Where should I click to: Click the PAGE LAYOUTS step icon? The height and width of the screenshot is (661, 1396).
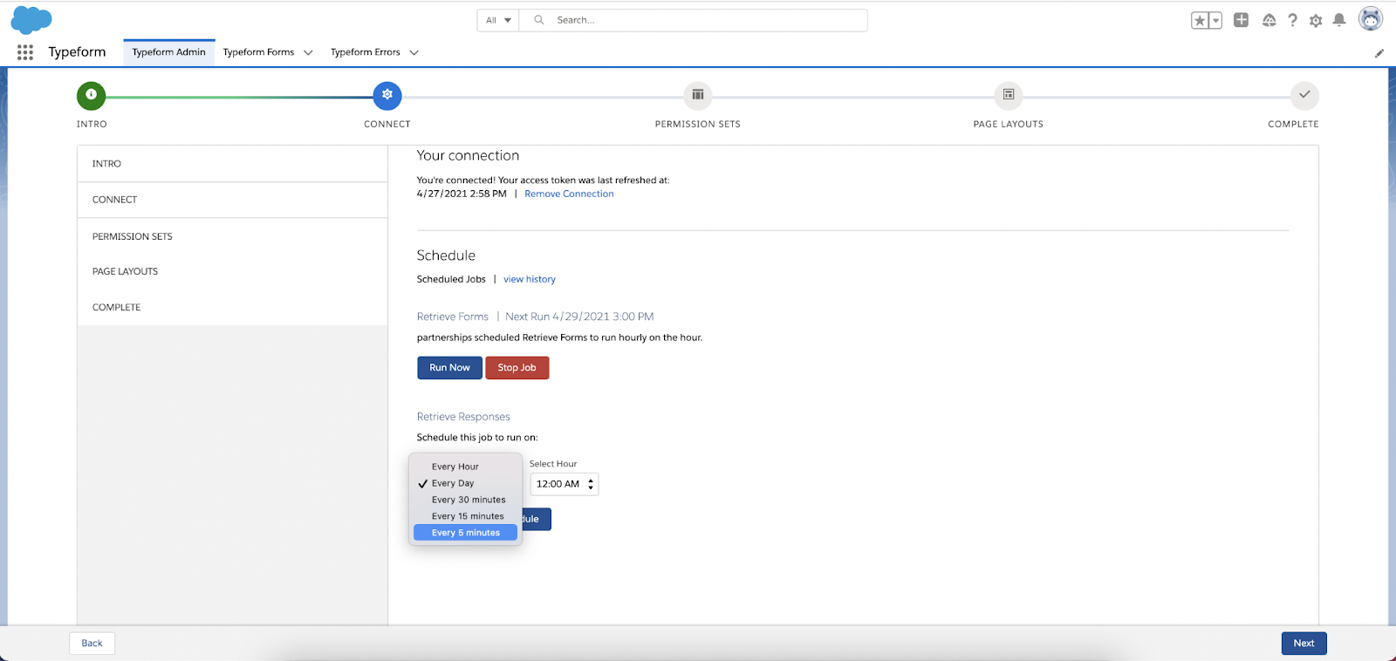1009,95
